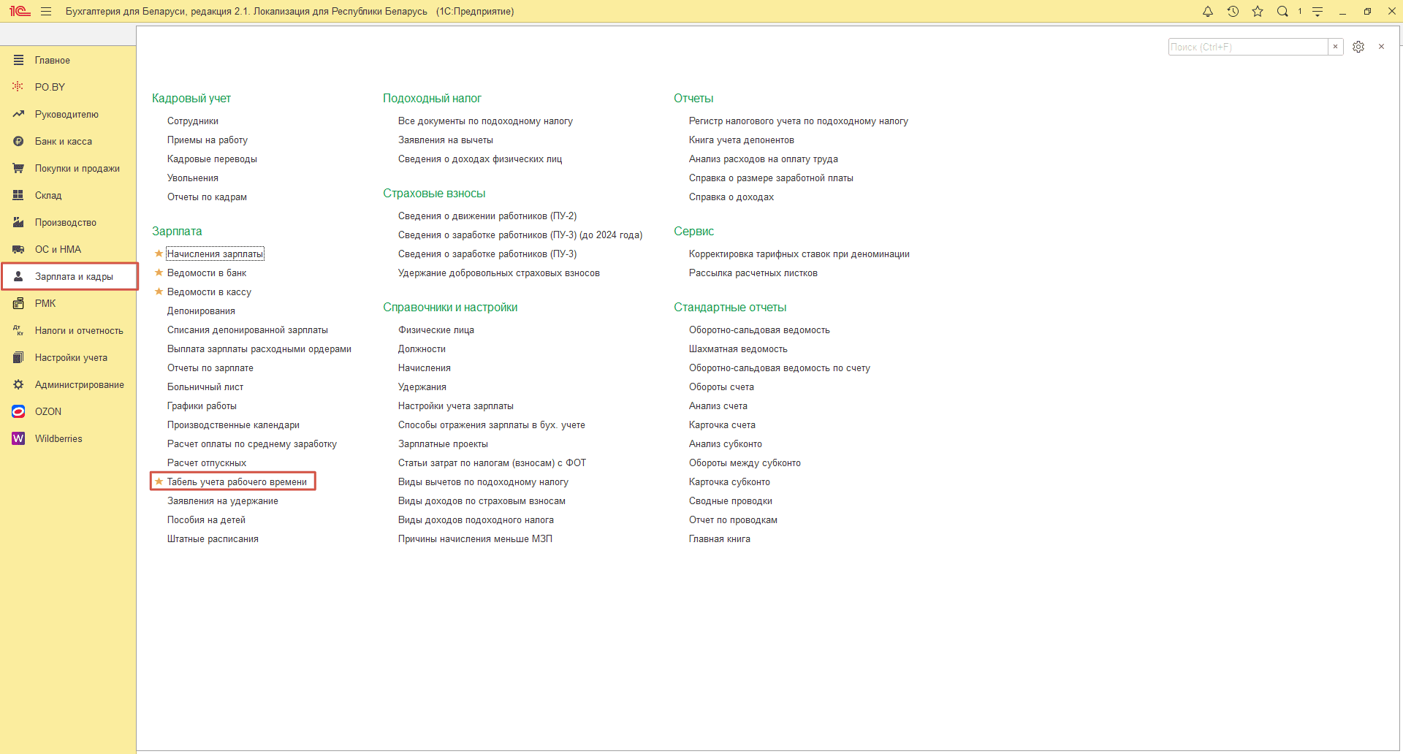Click the Руководителю chart icon
Image resolution: width=1403 pixels, height=754 pixels.
pos(18,114)
